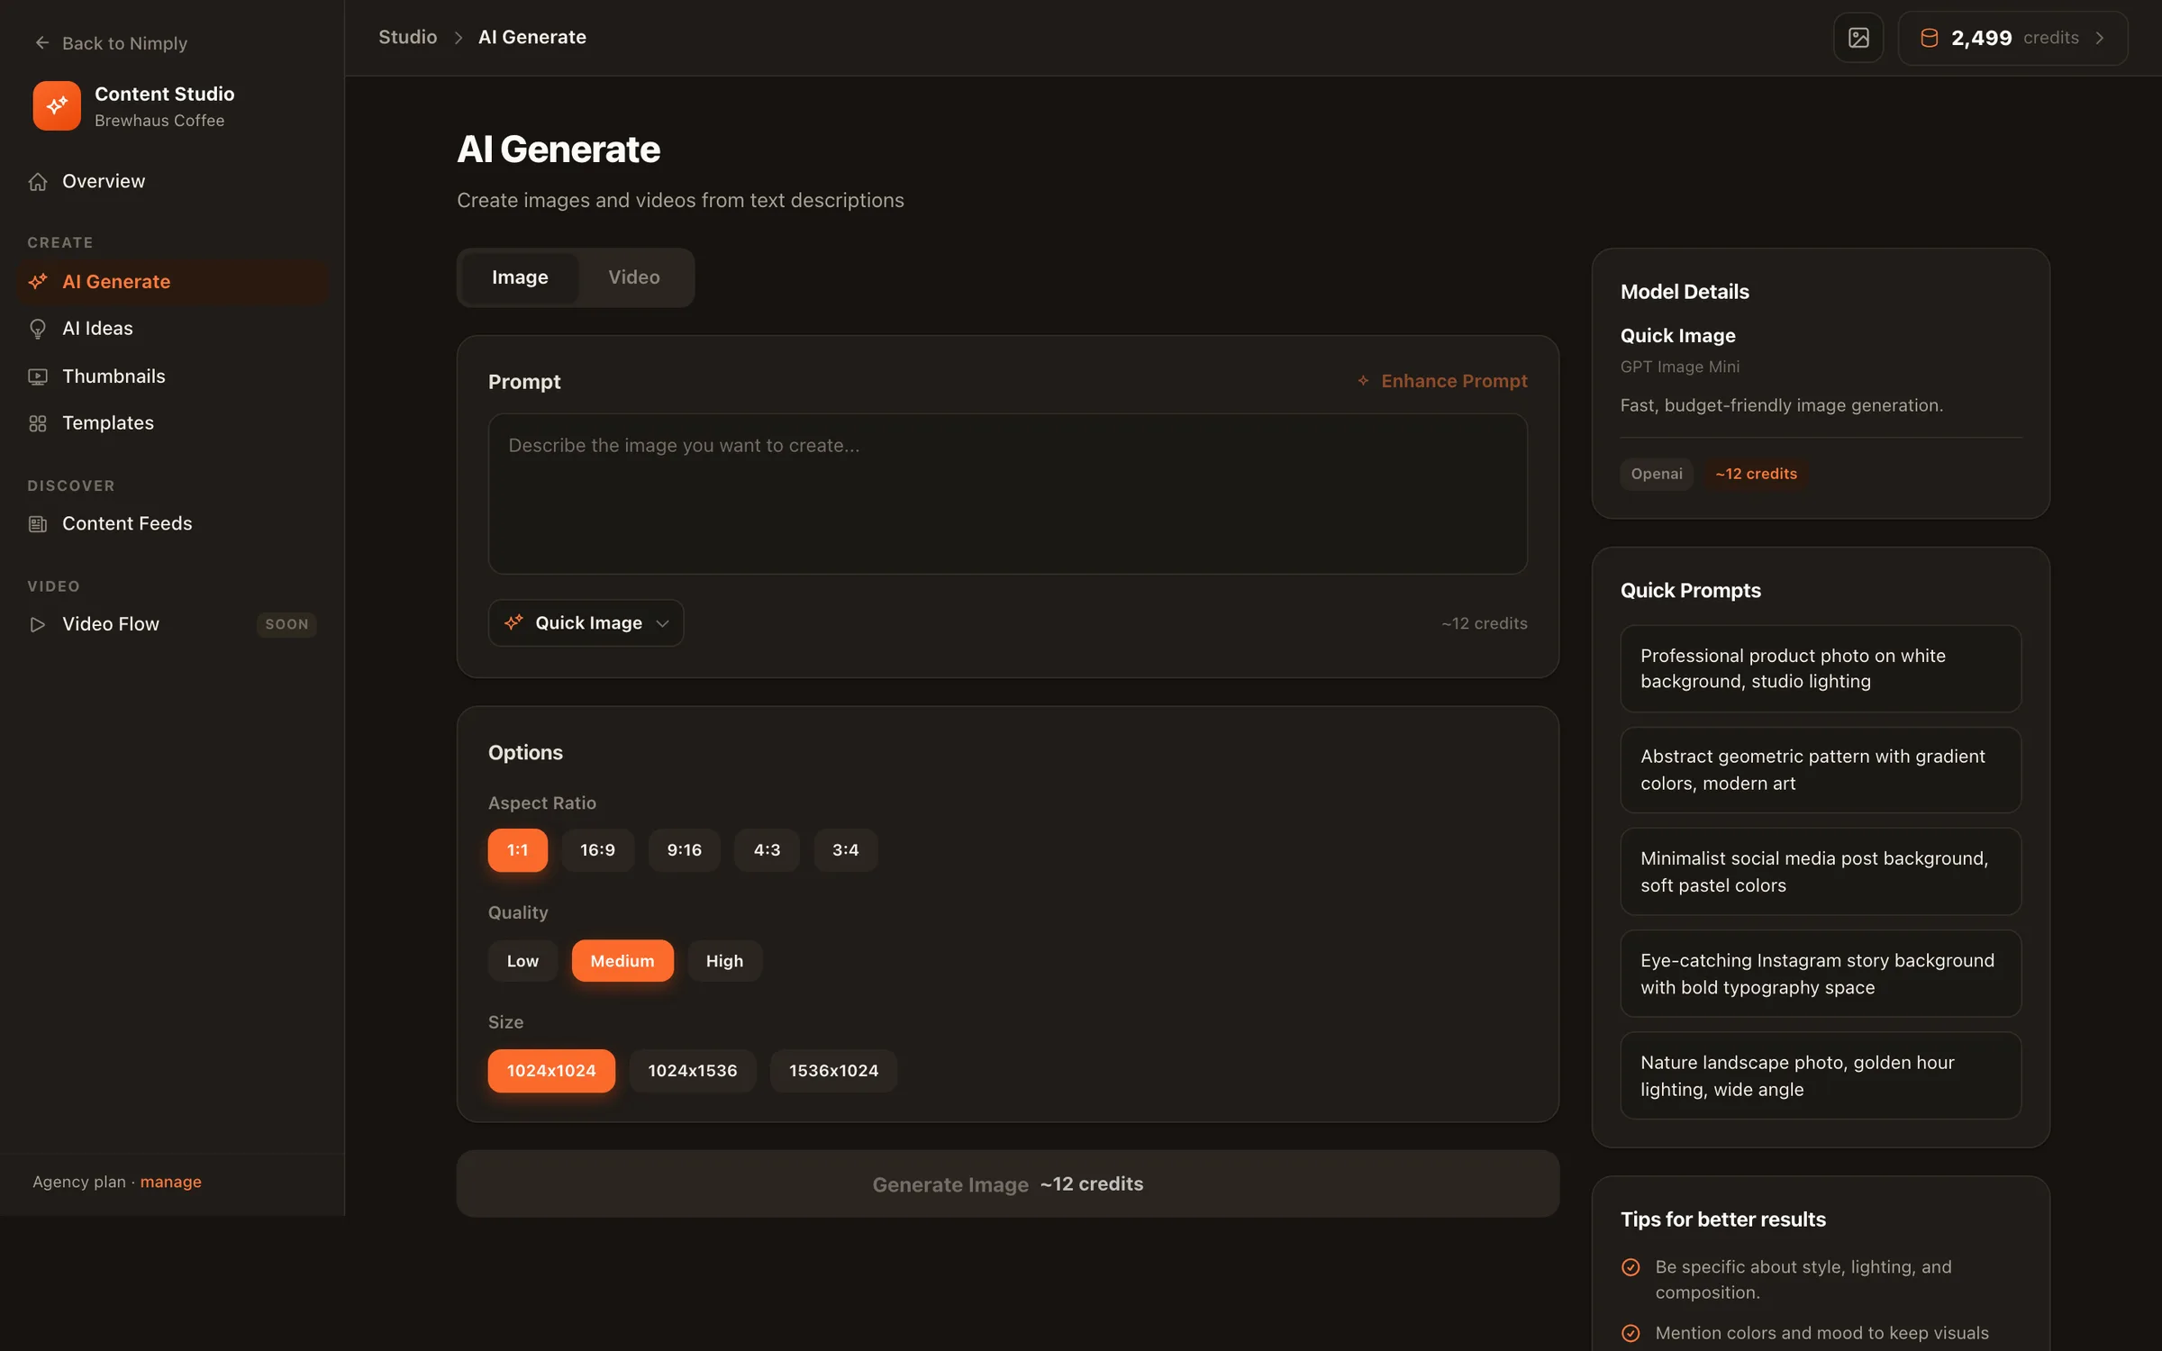Switch to the Video tab

[x=634, y=277]
